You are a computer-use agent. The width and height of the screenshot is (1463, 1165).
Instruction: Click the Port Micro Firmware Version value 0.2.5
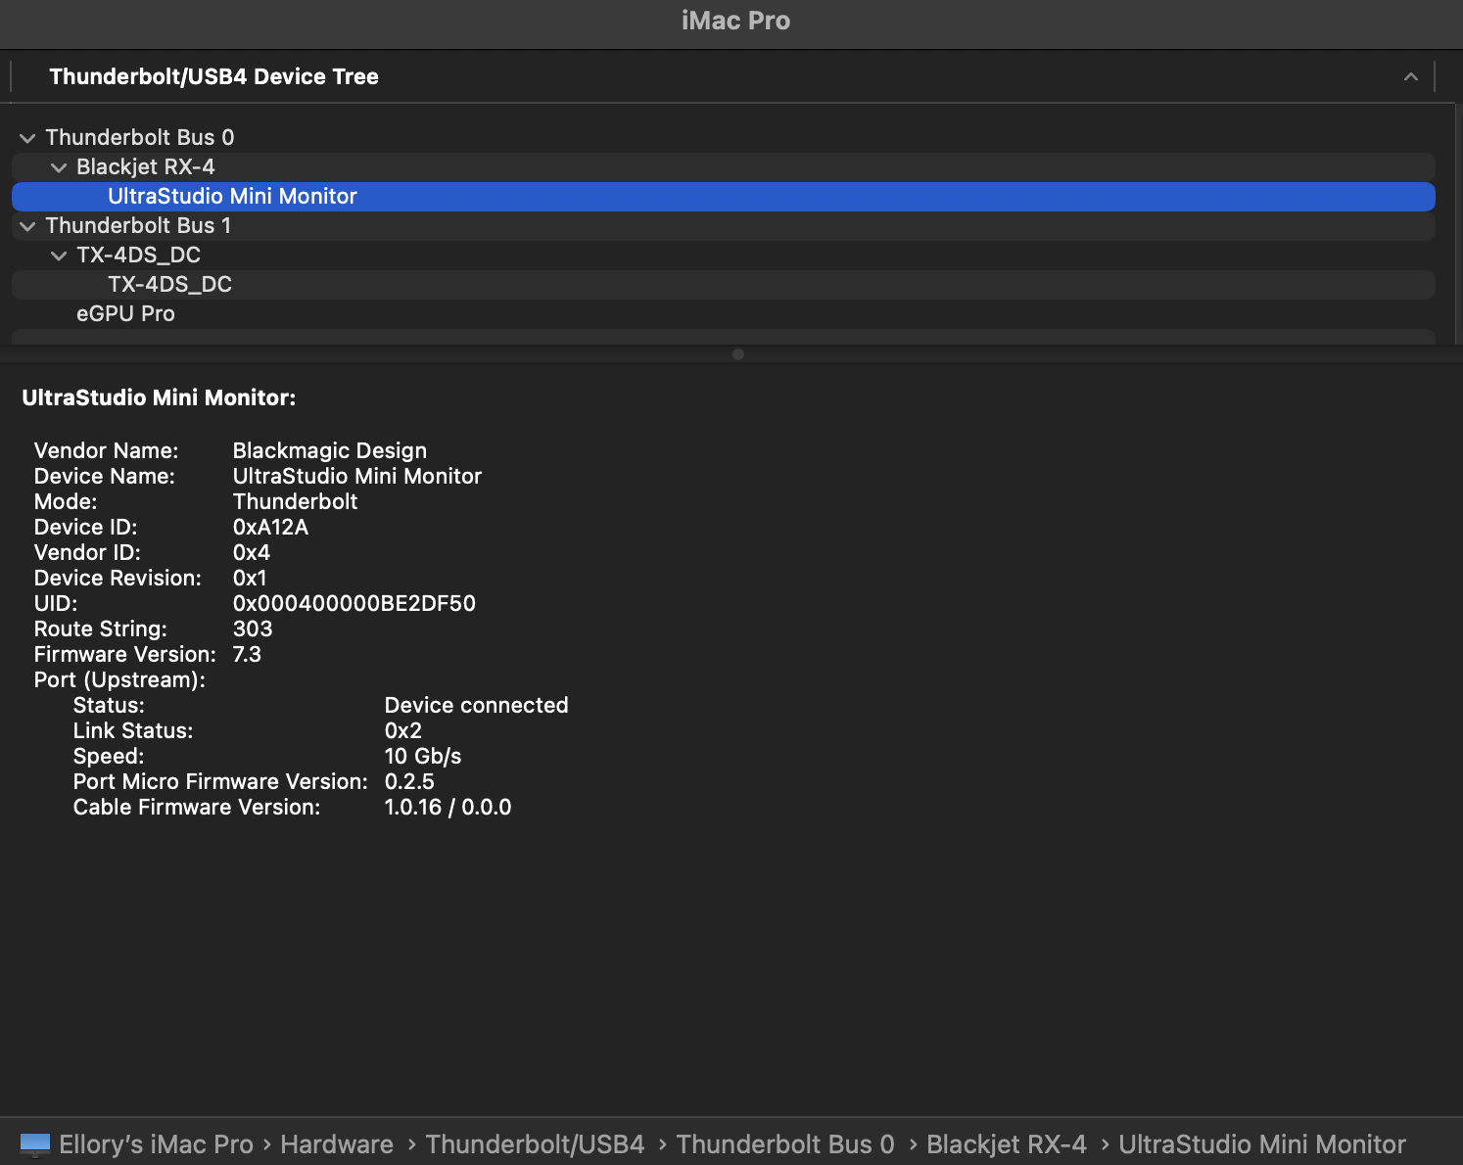pyautogui.click(x=409, y=781)
